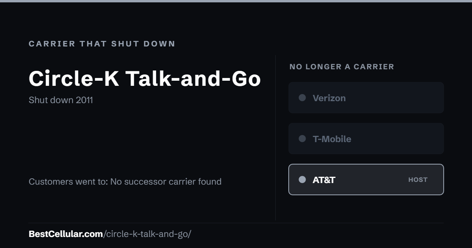
Task: Click the vertical divider between panels
Action: tap(275, 138)
